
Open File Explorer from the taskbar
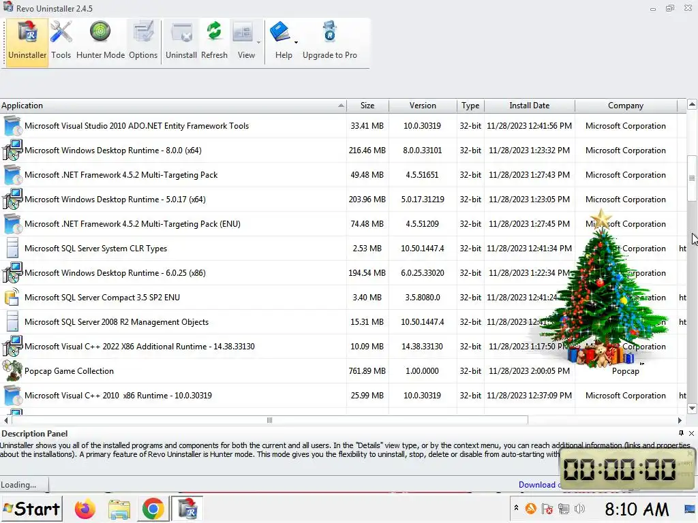pos(119,509)
